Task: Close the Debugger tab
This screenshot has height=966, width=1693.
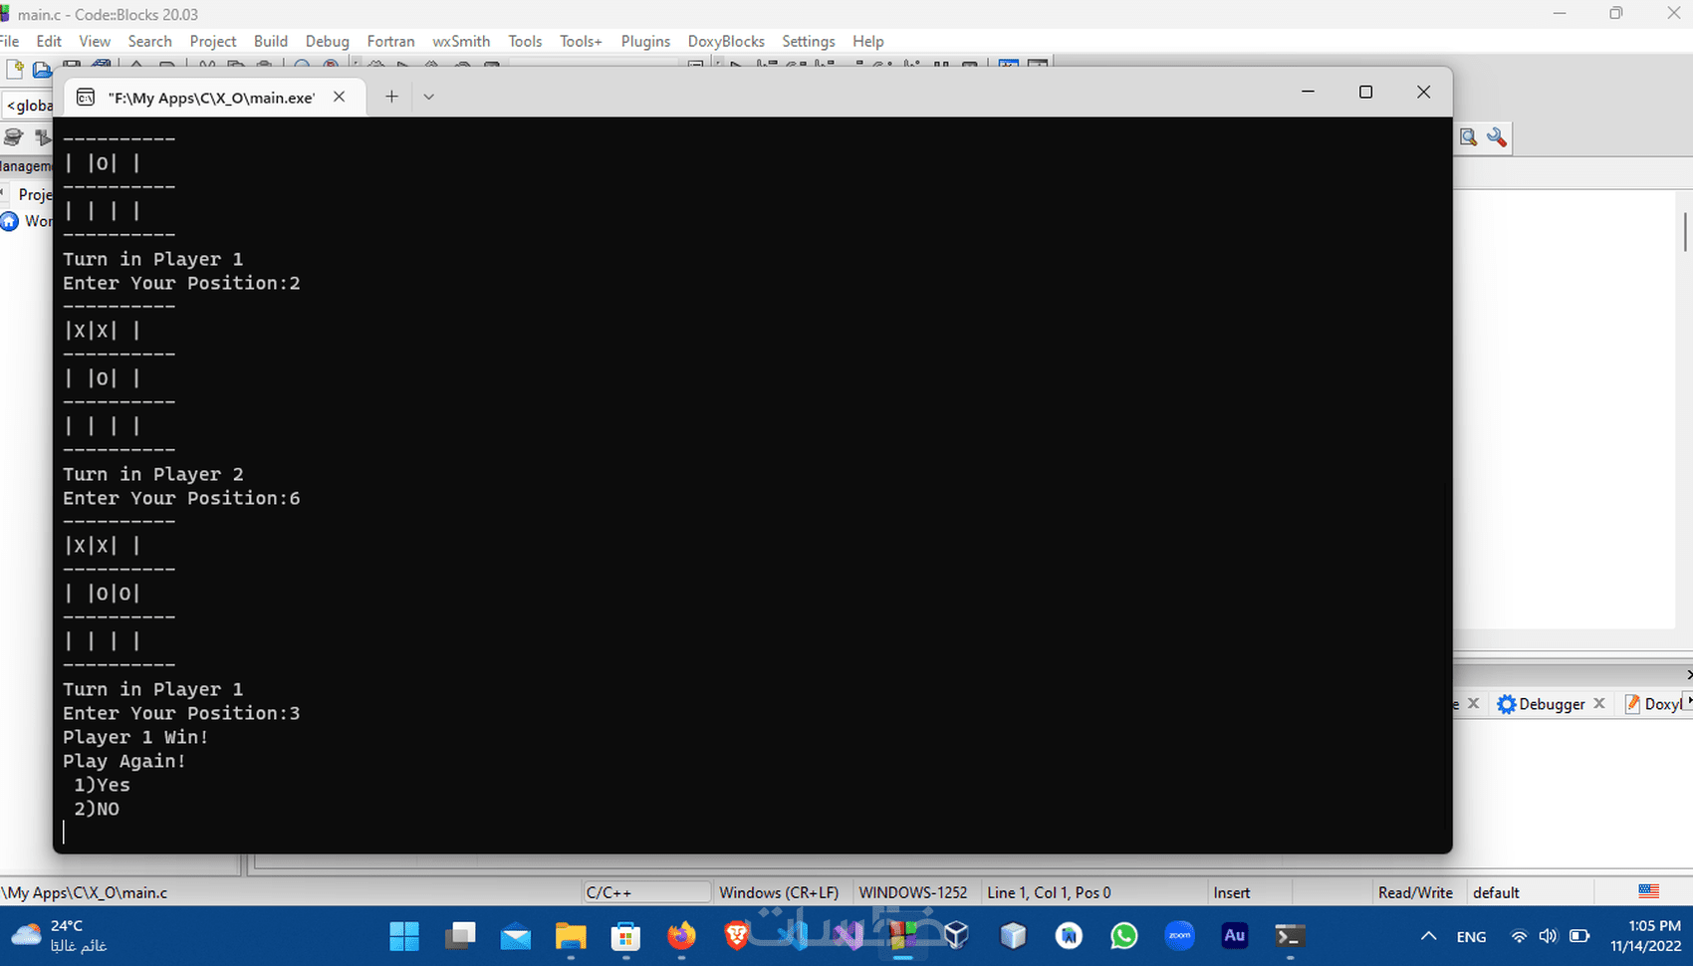Action: coord(1599,703)
